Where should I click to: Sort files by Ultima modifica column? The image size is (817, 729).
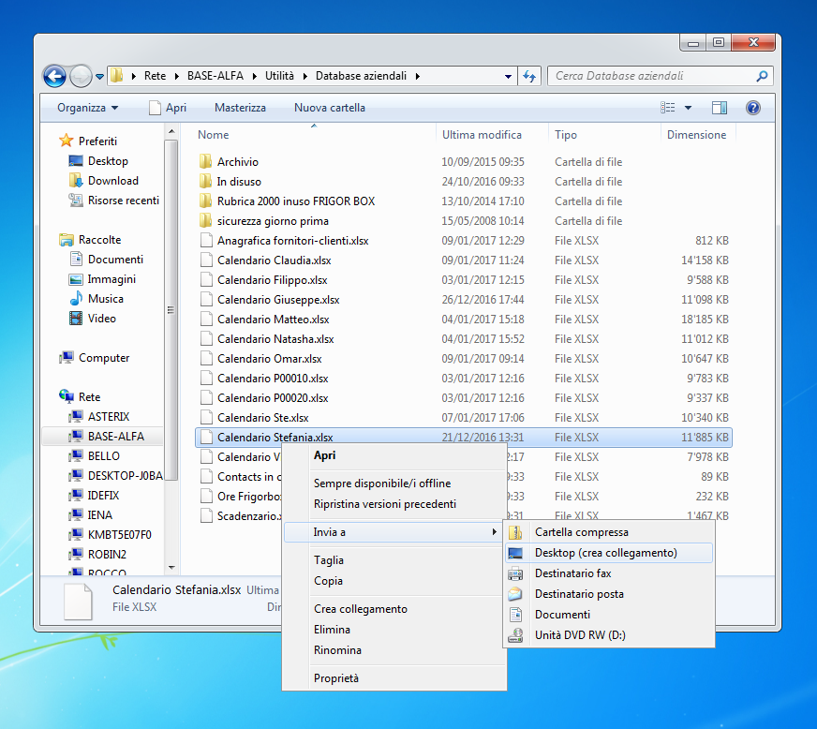(482, 135)
